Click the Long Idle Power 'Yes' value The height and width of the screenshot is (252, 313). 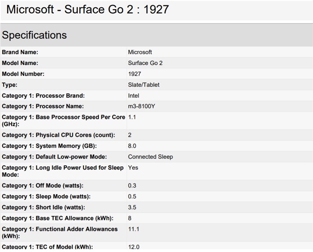pyautogui.click(x=133, y=167)
